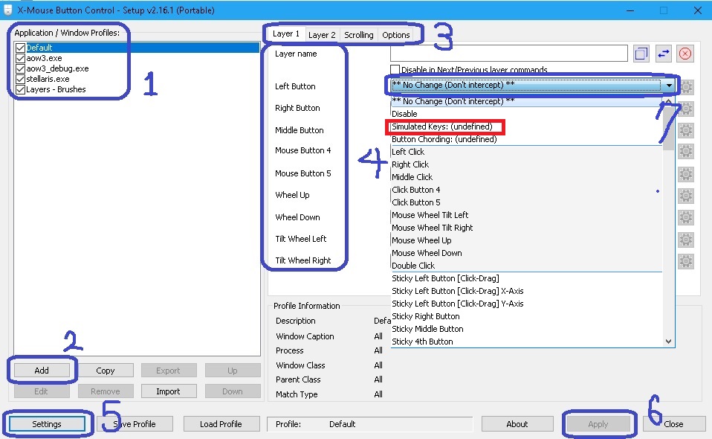Click the dropdown list scroll-down arrow
Image resolution: width=712 pixels, height=439 pixels.
pyautogui.click(x=668, y=342)
